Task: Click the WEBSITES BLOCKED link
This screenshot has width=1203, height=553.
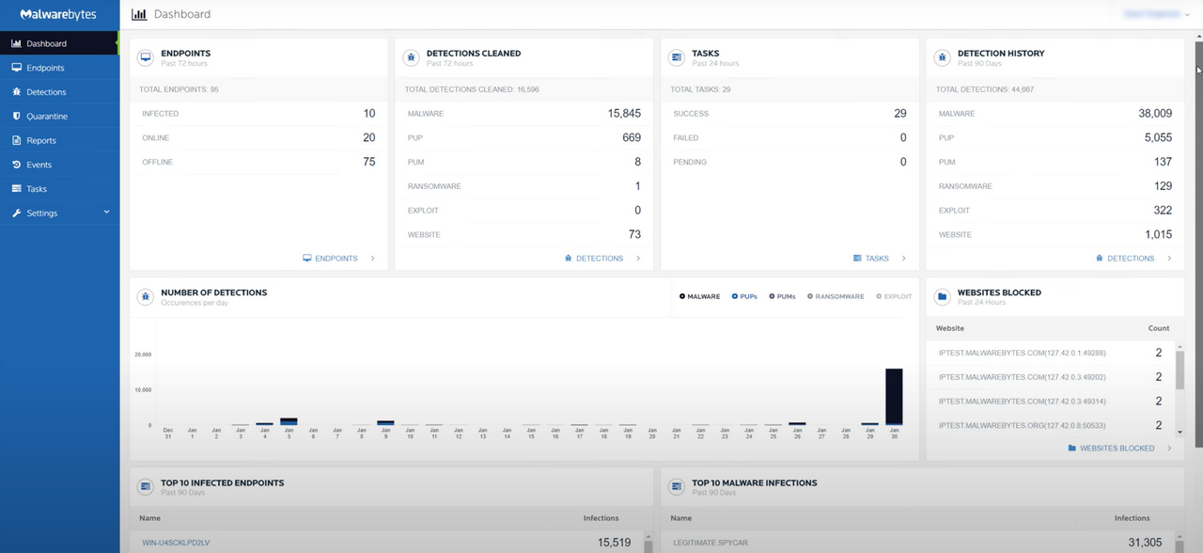Action: (x=1118, y=448)
